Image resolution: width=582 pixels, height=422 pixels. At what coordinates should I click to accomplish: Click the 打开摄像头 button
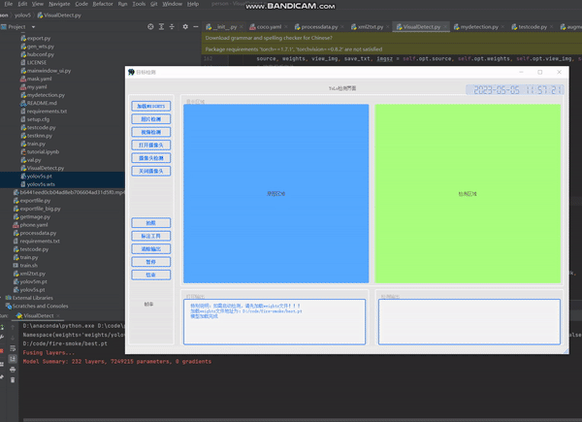coord(150,145)
